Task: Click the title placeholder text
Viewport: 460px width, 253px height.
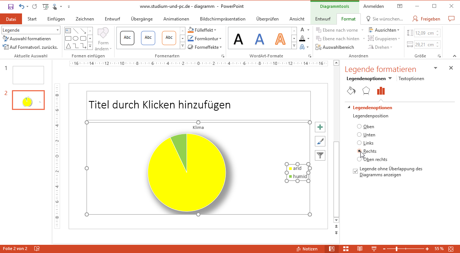Action: pos(160,105)
